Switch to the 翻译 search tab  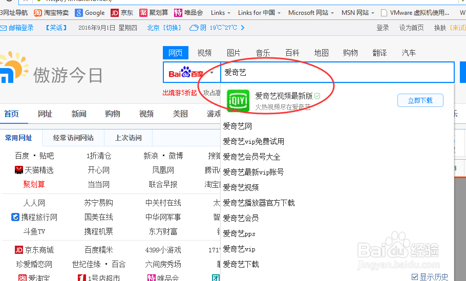tap(379, 53)
